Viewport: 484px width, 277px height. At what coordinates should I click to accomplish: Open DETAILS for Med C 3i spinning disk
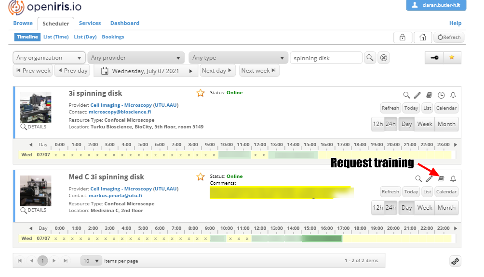33,210
